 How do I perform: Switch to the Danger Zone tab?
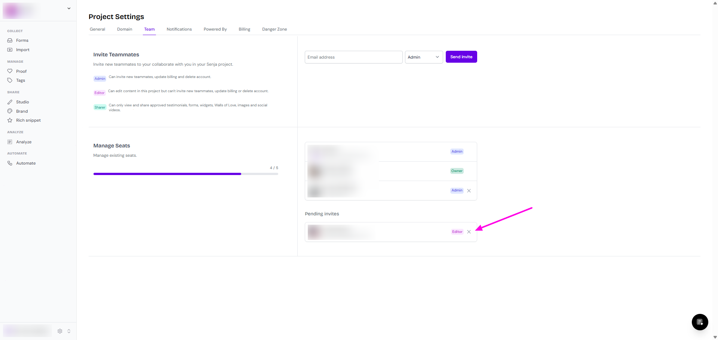[x=274, y=29]
